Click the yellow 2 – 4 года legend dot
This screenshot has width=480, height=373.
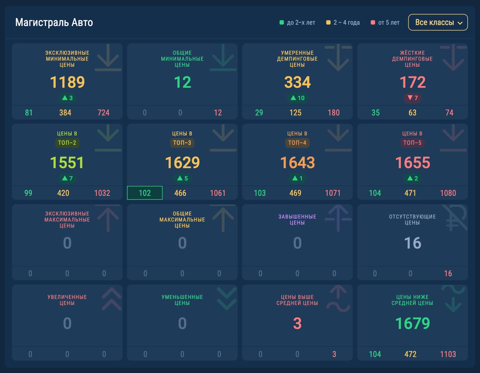coord(328,23)
